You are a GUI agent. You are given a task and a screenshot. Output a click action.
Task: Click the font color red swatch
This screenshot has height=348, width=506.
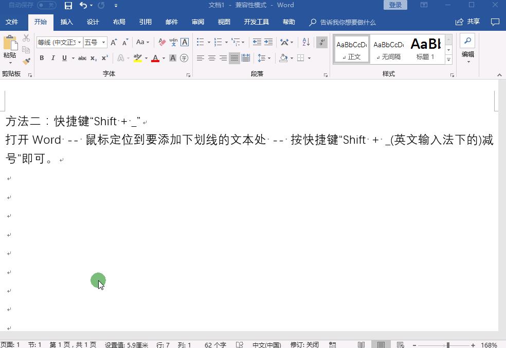point(156,61)
